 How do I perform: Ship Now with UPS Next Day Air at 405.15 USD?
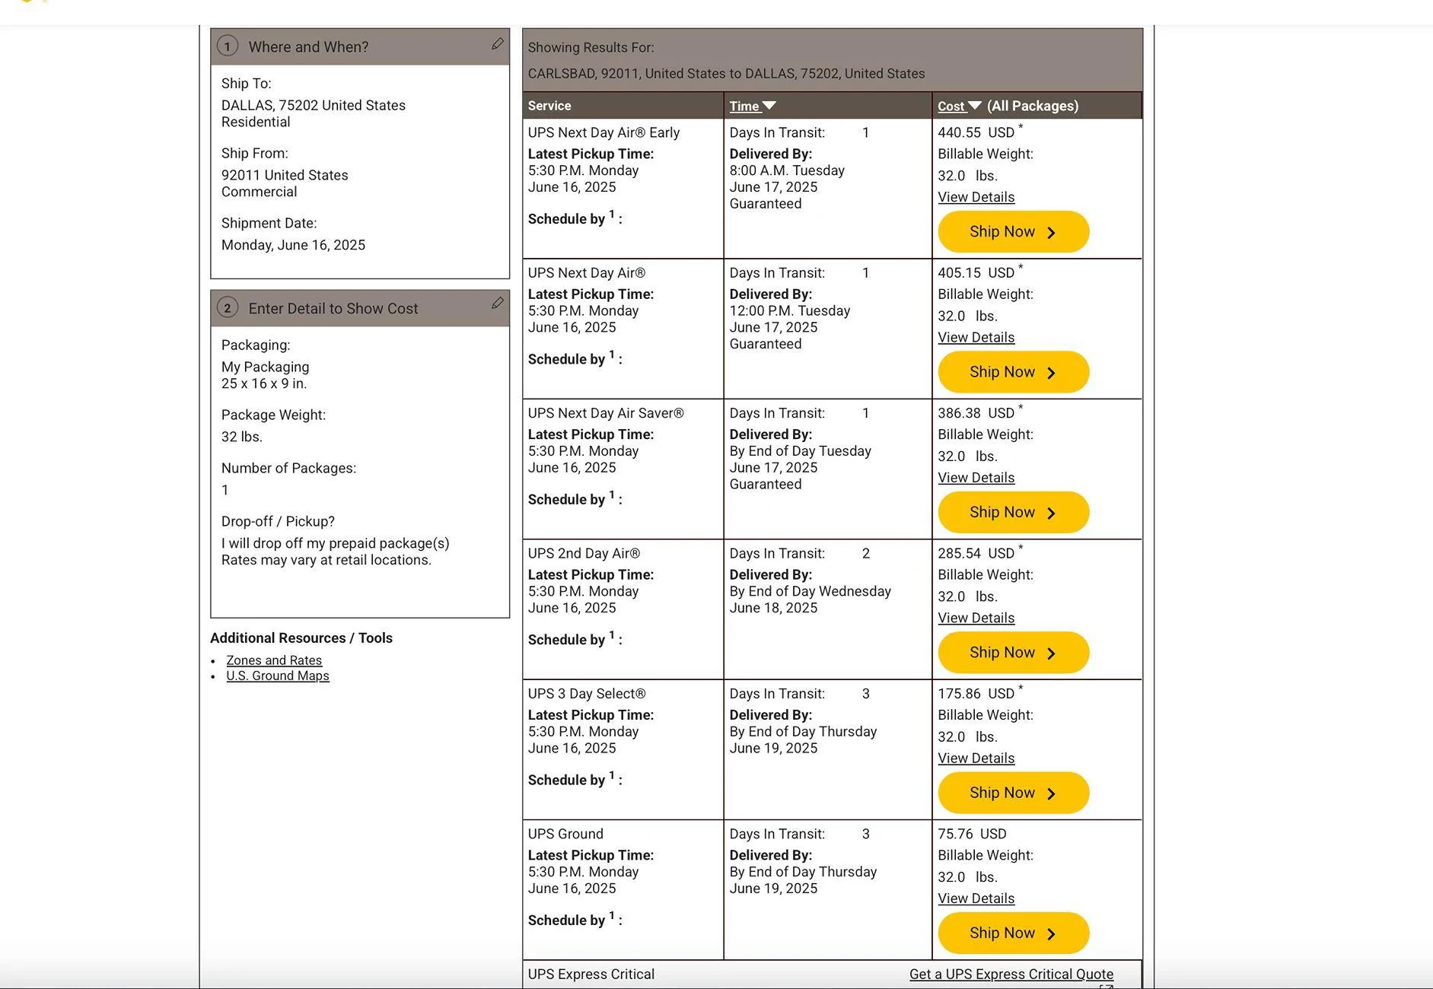(1013, 372)
